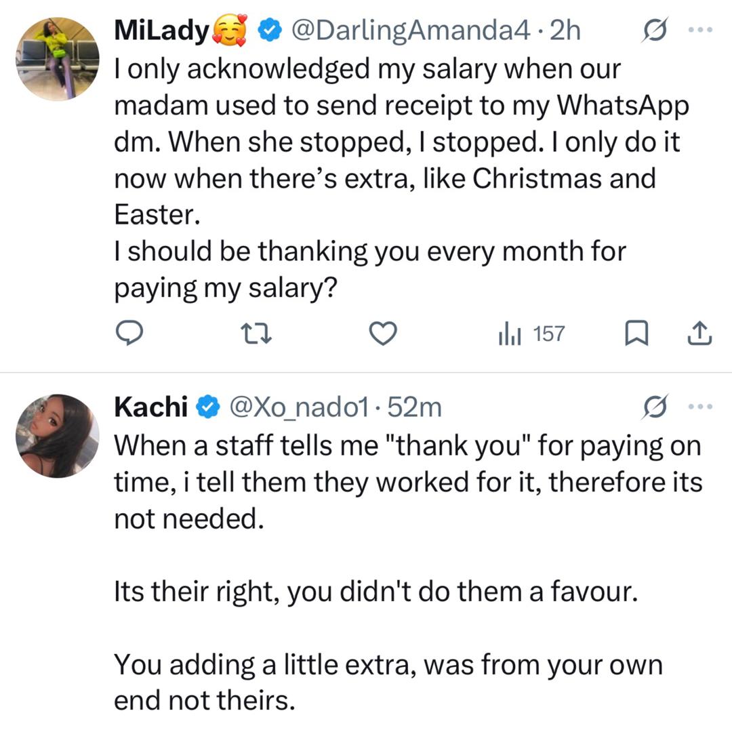This screenshot has height=732, width=732.
Task: Like MiLady's salary tweet
Action: point(383,333)
